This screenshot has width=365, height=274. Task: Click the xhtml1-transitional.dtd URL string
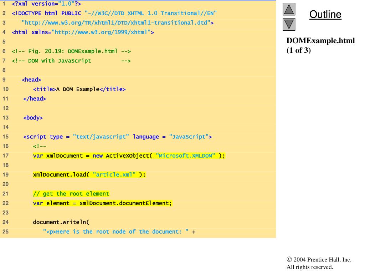coord(118,23)
